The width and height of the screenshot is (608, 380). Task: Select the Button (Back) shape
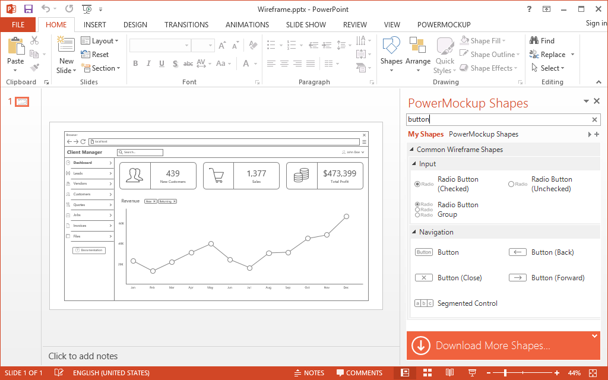click(541, 252)
